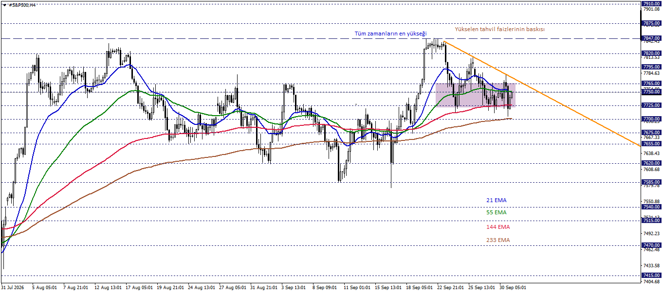Select the #S&P500,H4 chart title
663x293 pixels.
point(22,5)
